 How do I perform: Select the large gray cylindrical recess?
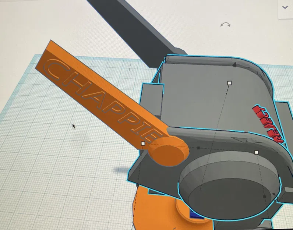(x=230, y=185)
